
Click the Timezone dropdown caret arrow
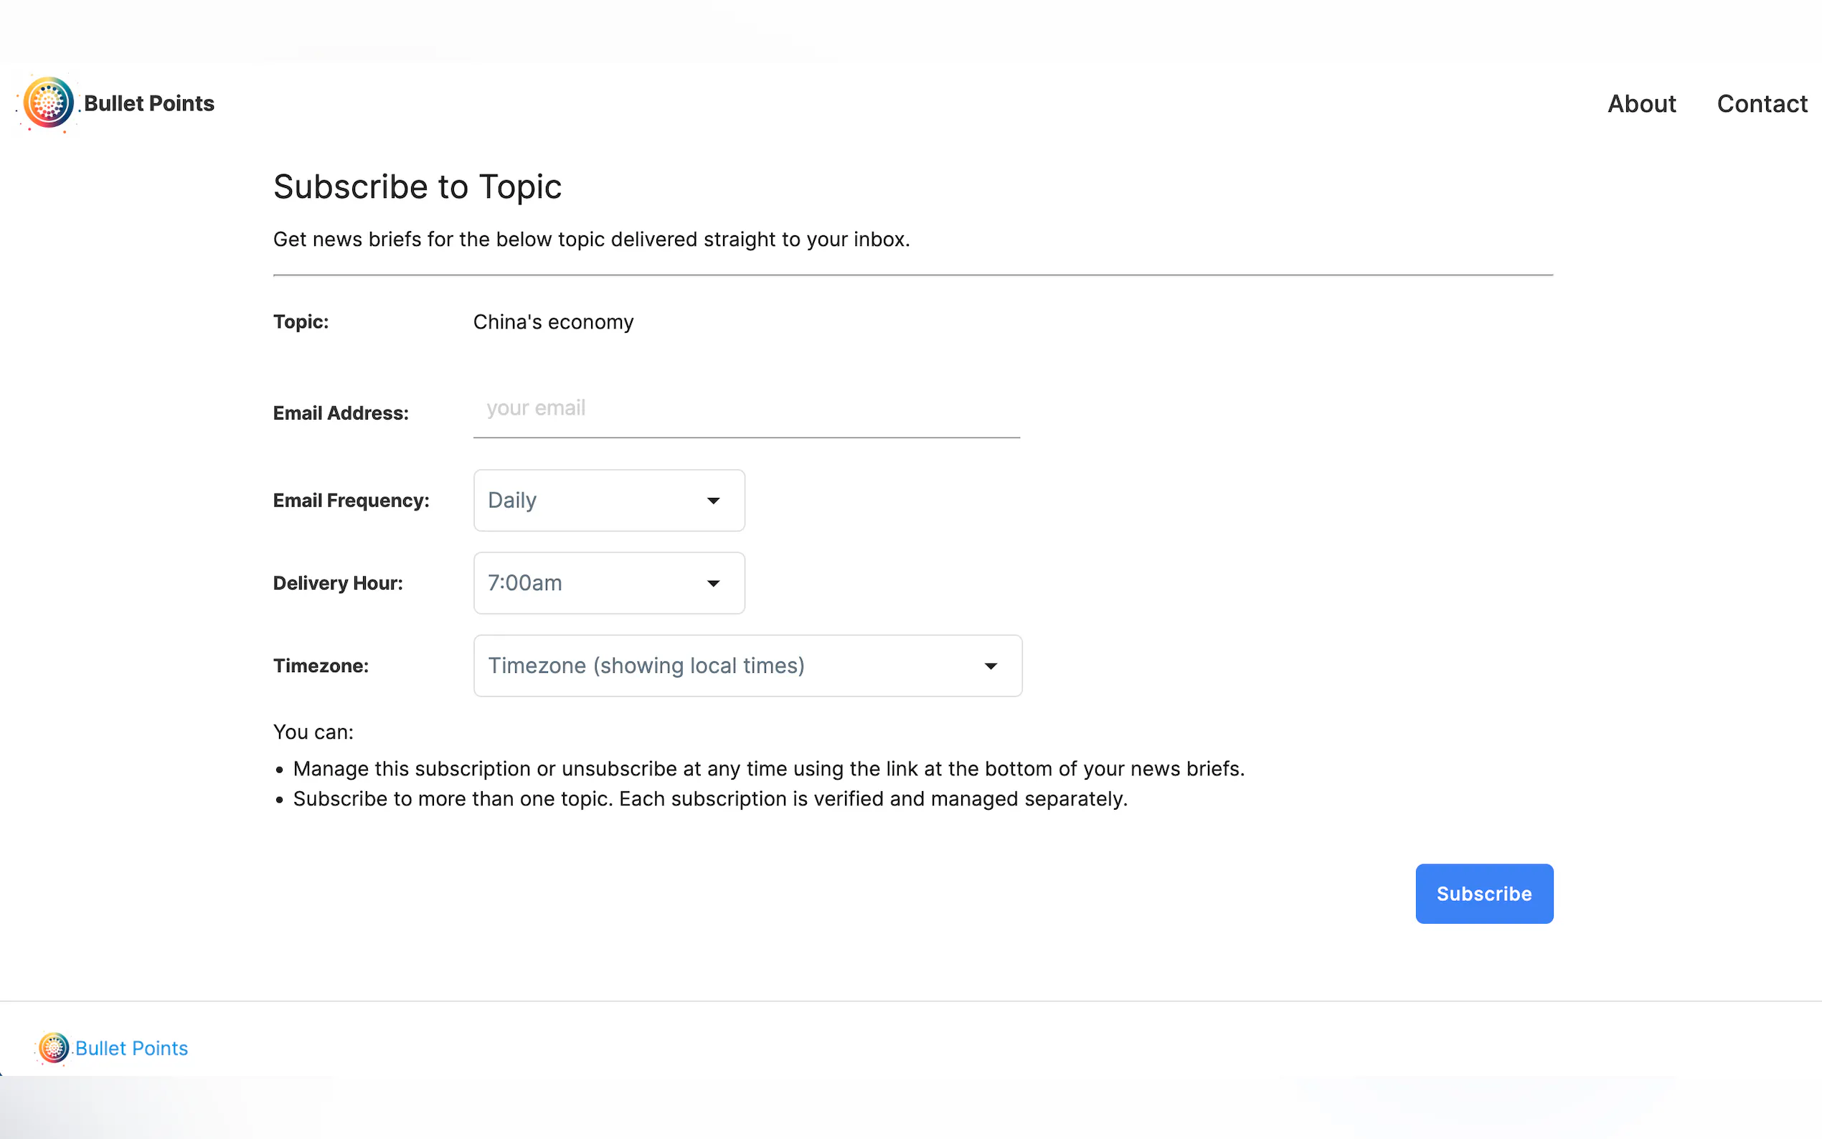point(991,666)
